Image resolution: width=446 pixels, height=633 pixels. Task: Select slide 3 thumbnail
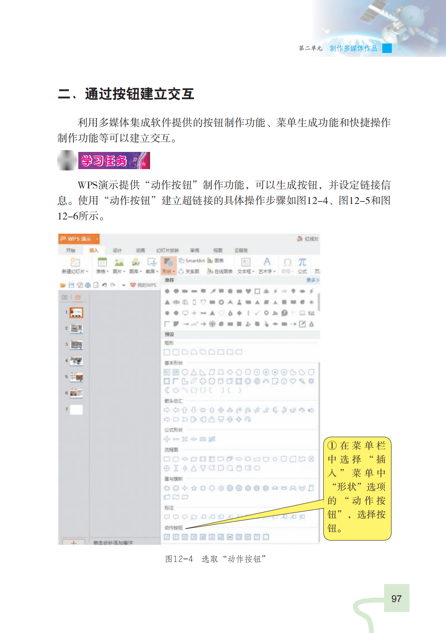point(76,345)
